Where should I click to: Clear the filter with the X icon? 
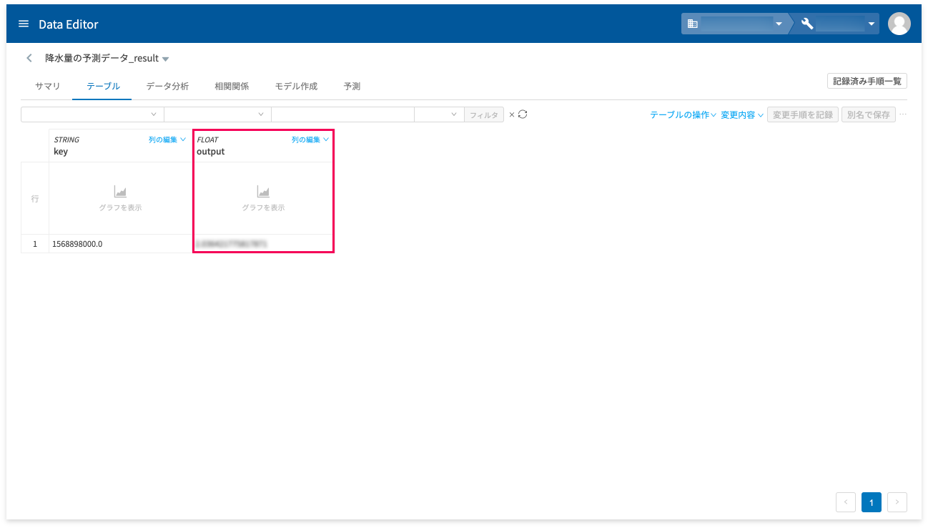tap(511, 114)
